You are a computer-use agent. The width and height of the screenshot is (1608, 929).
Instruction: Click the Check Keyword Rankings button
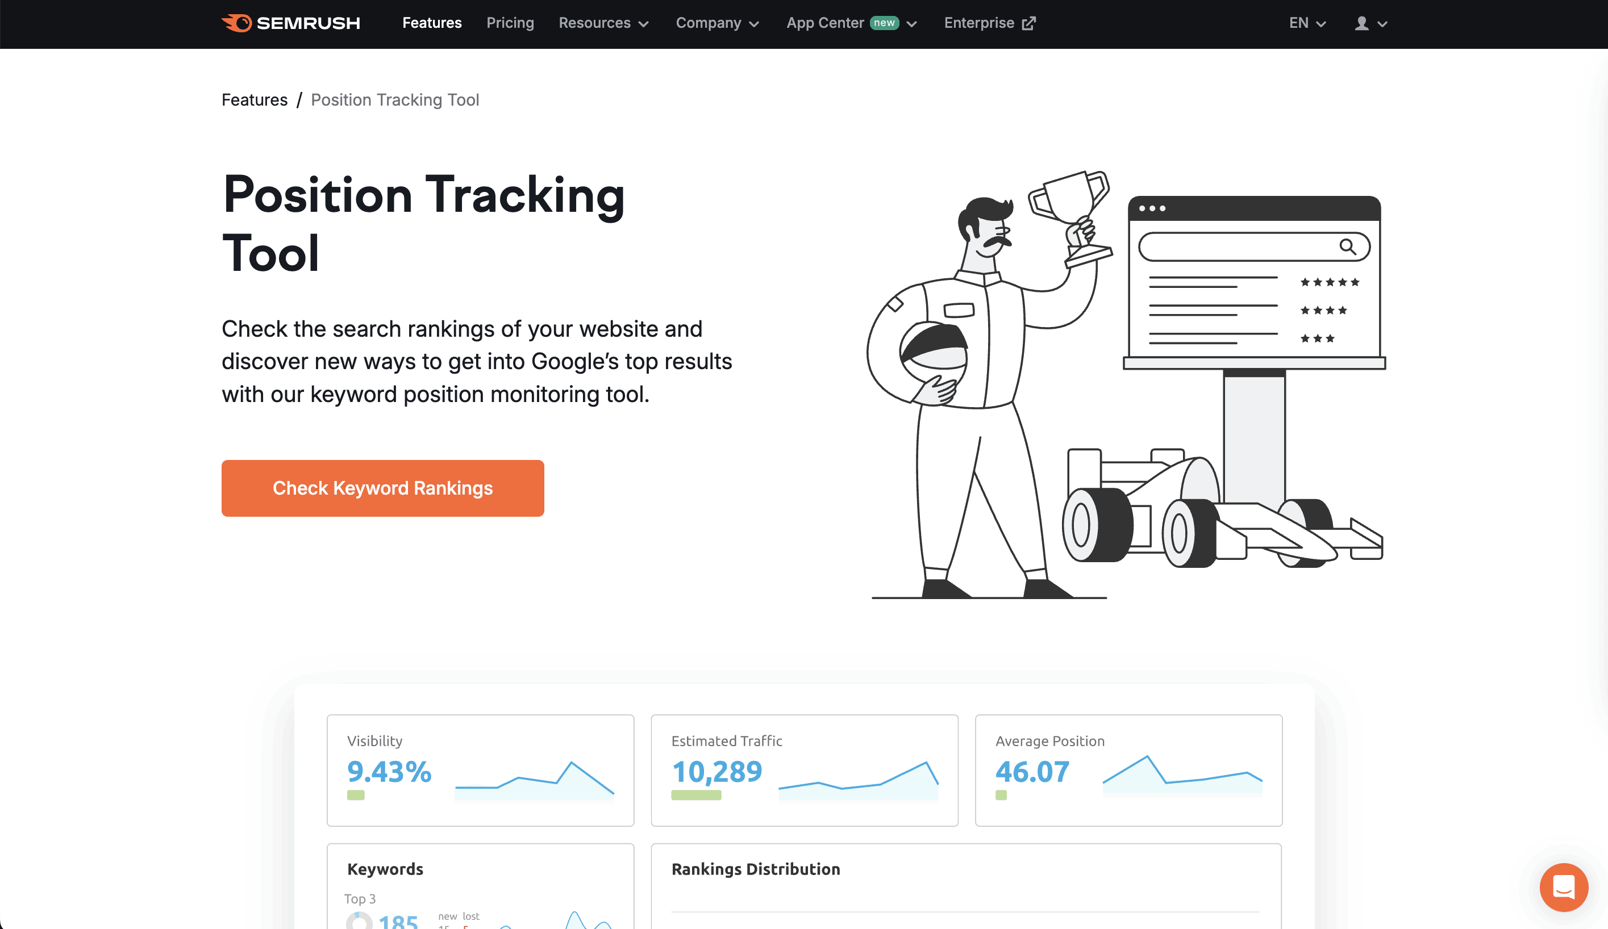pyautogui.click(x=382, y=488)
